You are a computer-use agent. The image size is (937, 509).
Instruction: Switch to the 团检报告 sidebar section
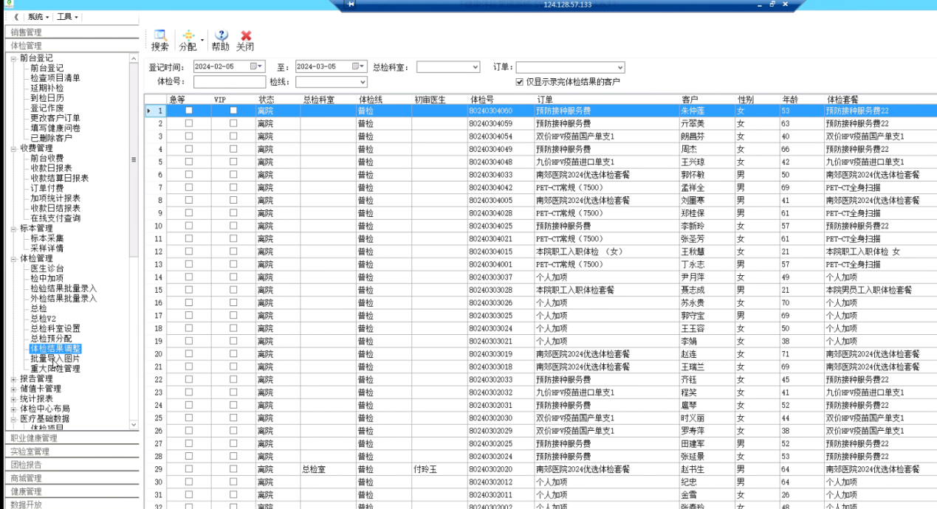click(70, 465)
